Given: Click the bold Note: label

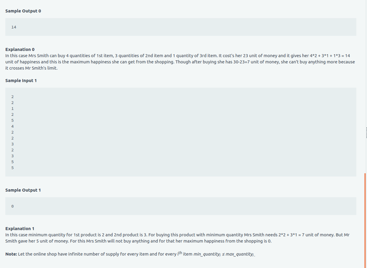Looking at the screenshot, I should pyautogui.click(x=11, y=254).
